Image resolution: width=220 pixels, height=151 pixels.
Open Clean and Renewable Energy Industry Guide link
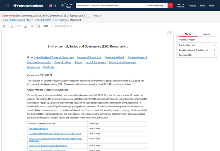(x=55, y=134)
